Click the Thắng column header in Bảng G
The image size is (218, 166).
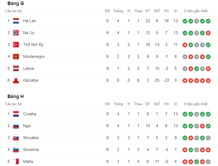point(118,11)
